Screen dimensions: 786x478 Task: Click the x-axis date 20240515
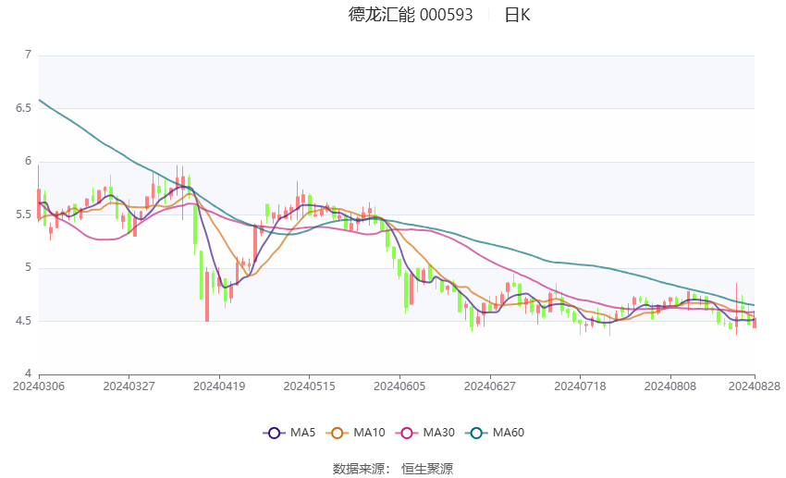point(309,386)
